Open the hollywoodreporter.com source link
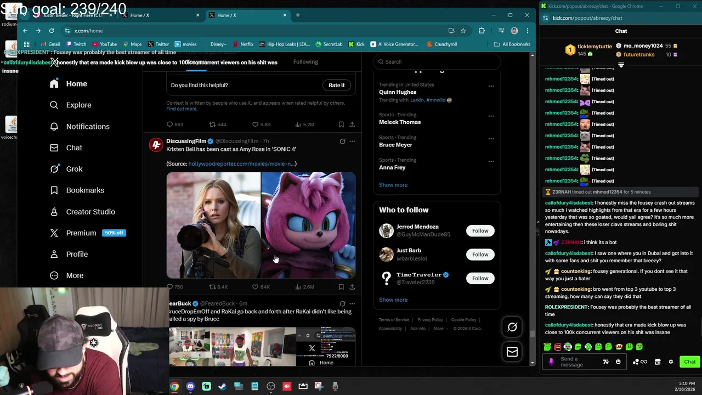This screenshot has height=395, width=702. coord(242,163)
